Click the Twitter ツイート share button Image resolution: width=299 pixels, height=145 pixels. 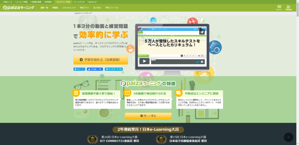79,69
